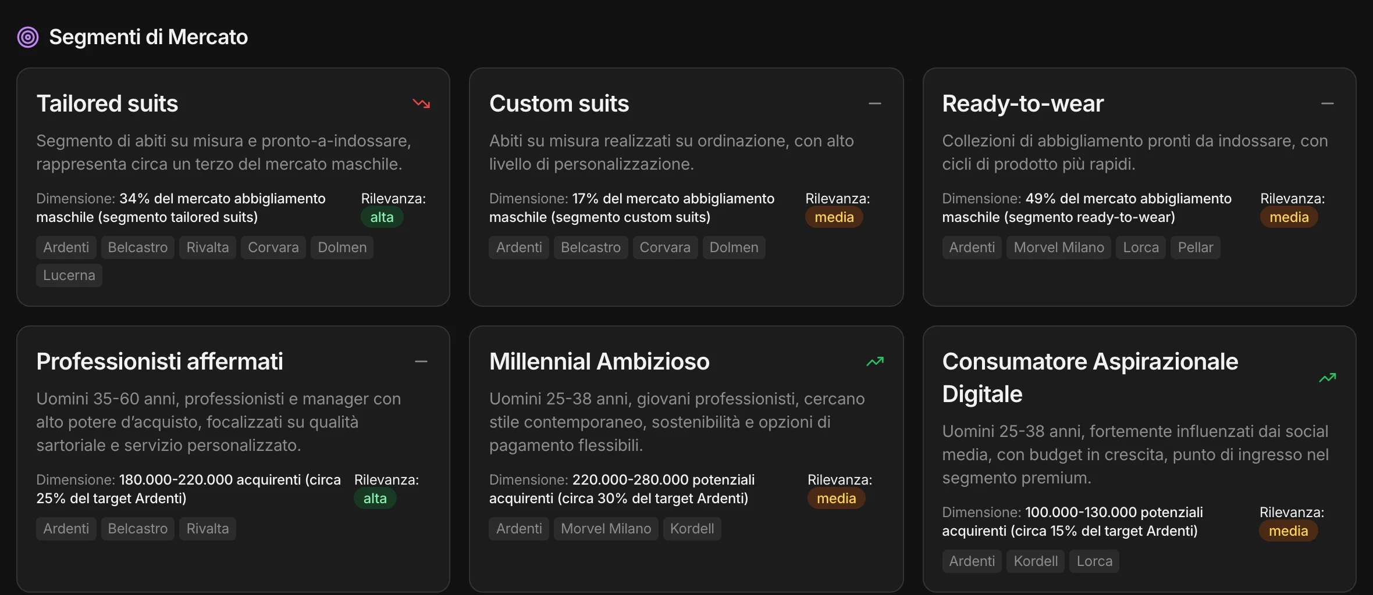This screenshot has height=595, width=1373.
Task: Click the Dolmen tag in Custom suits
Action: click(734, 248)
